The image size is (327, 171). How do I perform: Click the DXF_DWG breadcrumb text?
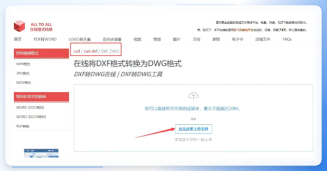(110, 51)
